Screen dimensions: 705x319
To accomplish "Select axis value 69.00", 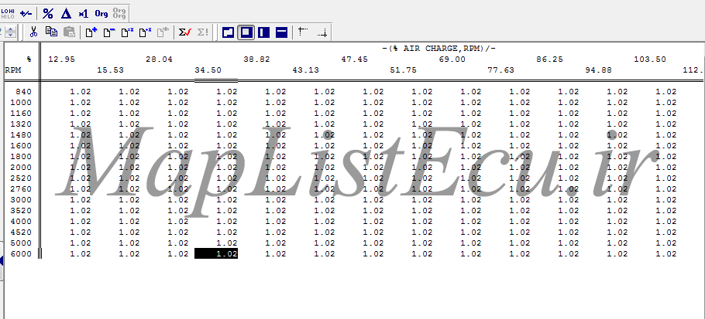I will [452, 59].
